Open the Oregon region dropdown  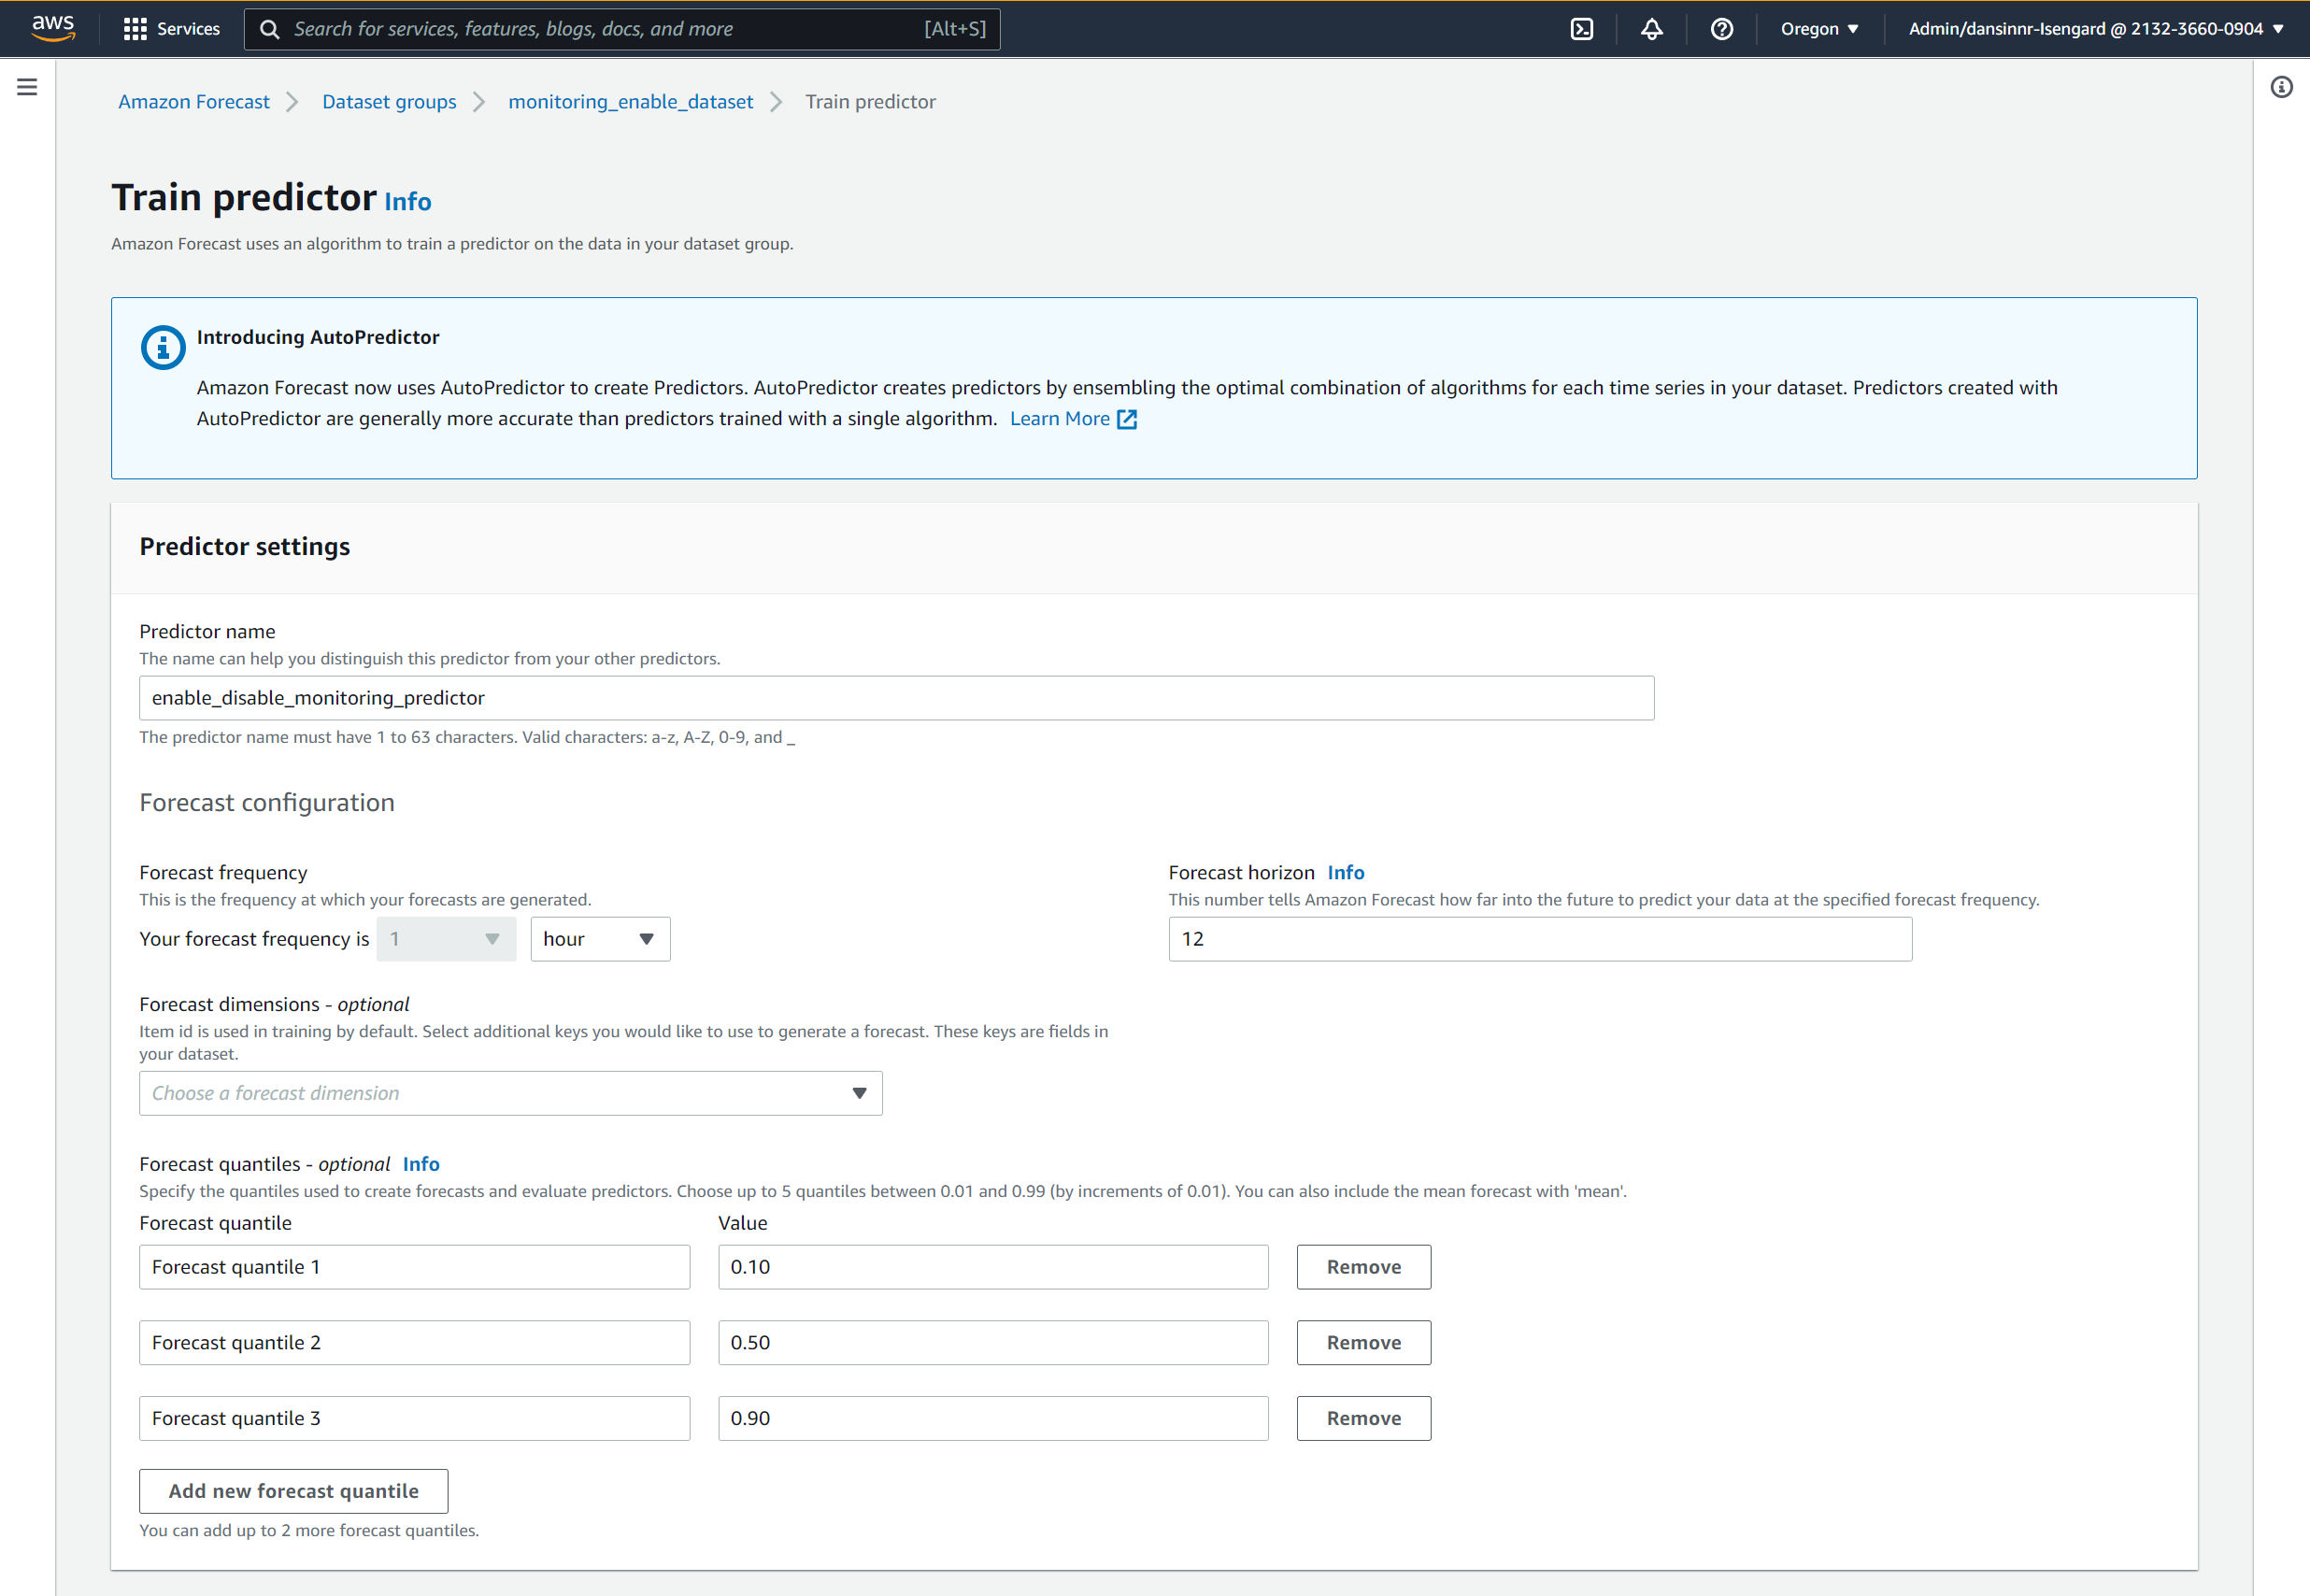1819,29
